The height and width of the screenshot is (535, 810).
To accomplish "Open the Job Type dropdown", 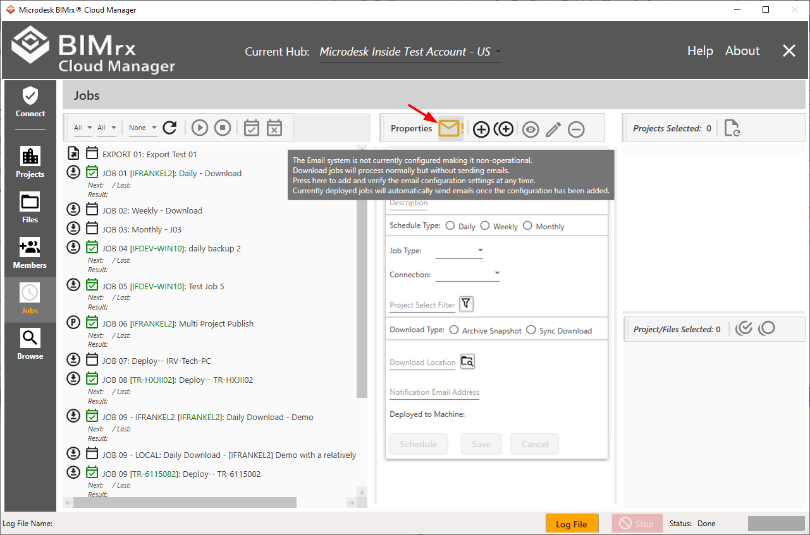I will (460, 251).
